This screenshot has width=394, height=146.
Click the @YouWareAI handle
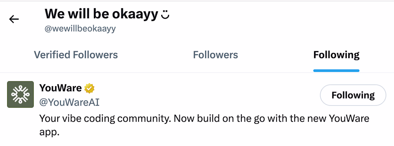[69, 102]
